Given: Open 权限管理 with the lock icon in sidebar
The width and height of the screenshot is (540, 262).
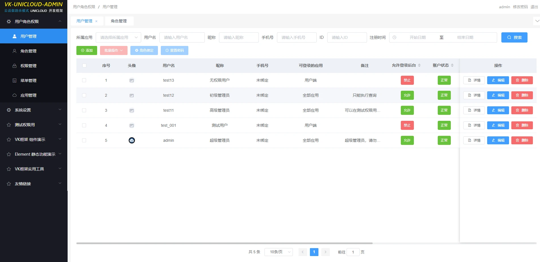Looking at the screenshot, I should 28,66.
